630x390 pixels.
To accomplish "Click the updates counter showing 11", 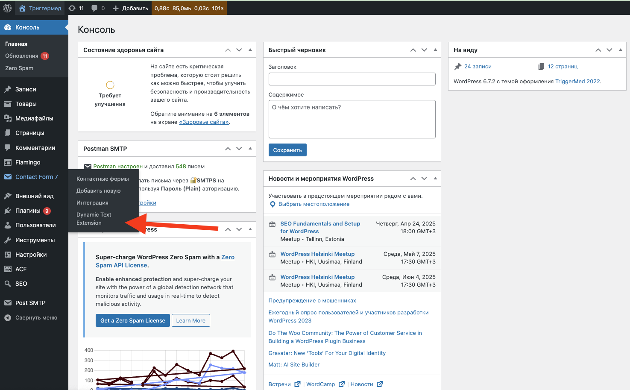I will (76, 8).
